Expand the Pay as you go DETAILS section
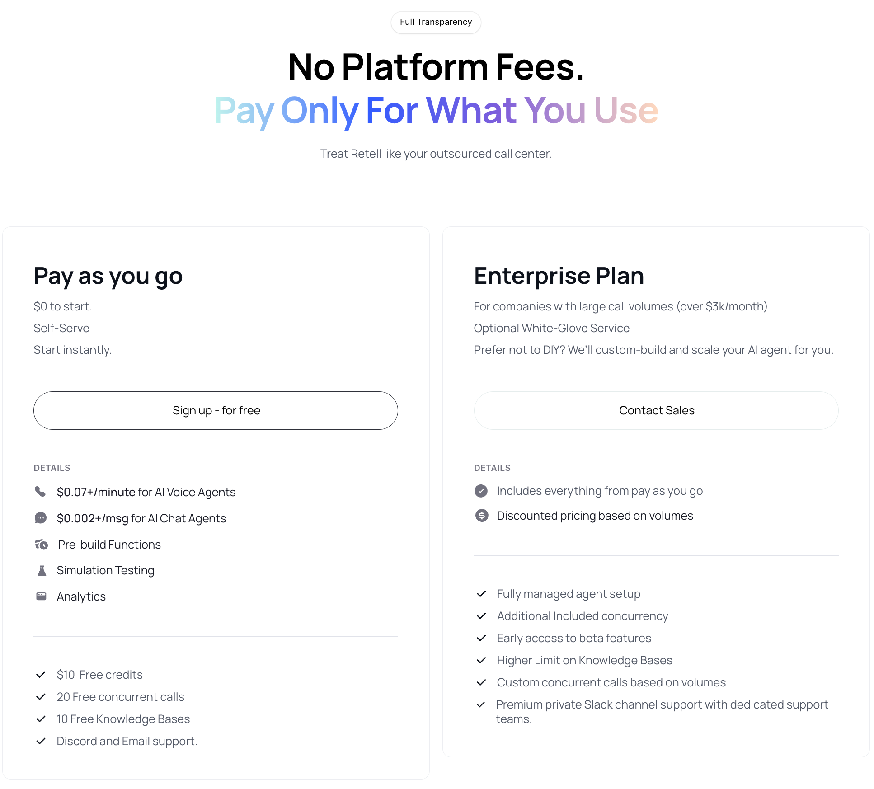 52,468
